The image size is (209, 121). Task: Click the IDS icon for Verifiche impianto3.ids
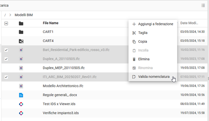pyautogui.click(x=21, y=113)
